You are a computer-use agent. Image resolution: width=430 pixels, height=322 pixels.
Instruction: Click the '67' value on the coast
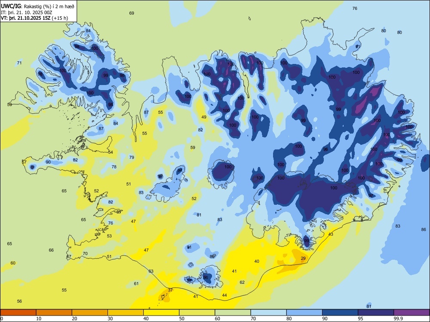pos(69,257)
